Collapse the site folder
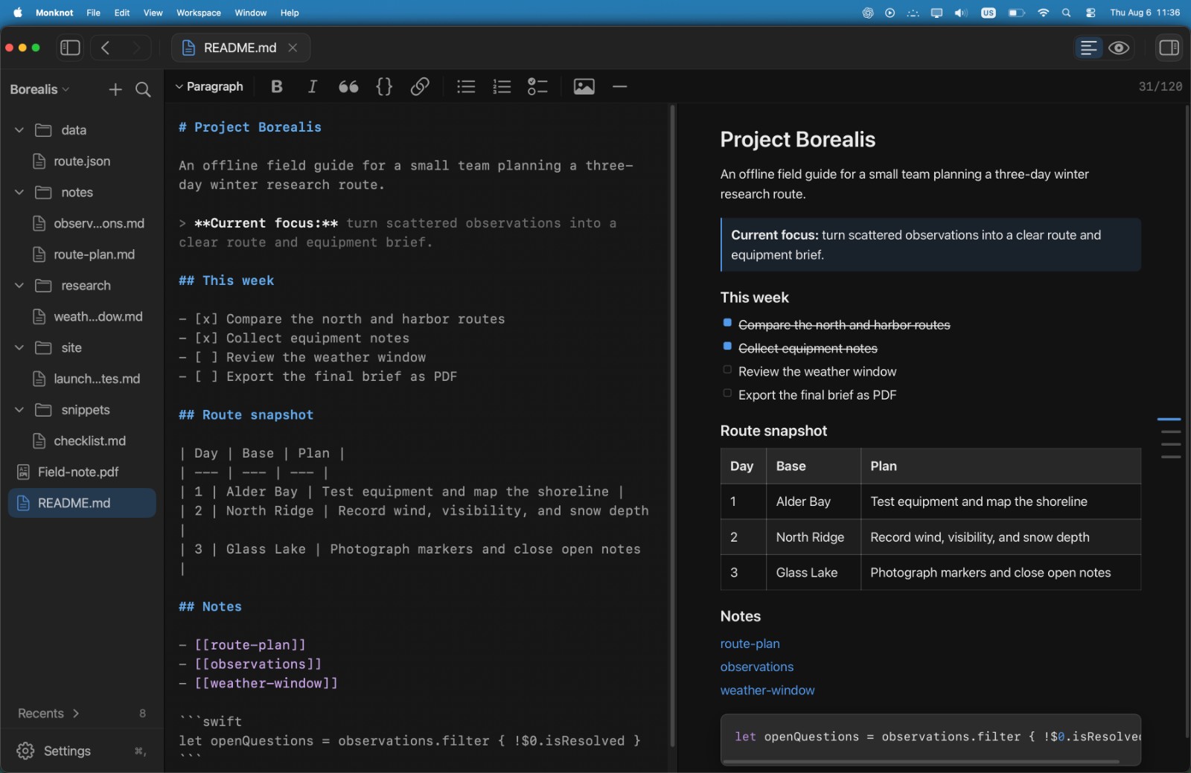Image resolution: width=1191 pixels, height=773 pixels. tap(19, 347)
